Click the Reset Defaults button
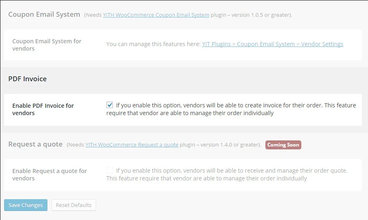Screen dimensions: 368x220 pyautogui.click(x=74, y=205)
